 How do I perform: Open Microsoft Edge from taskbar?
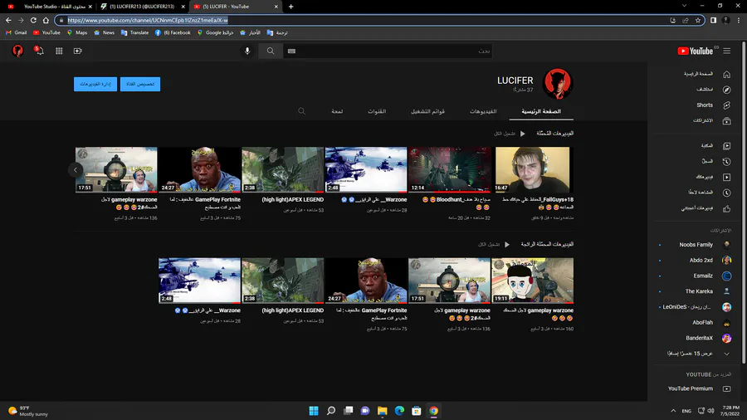pyautogui.click(x=399, y=411)
